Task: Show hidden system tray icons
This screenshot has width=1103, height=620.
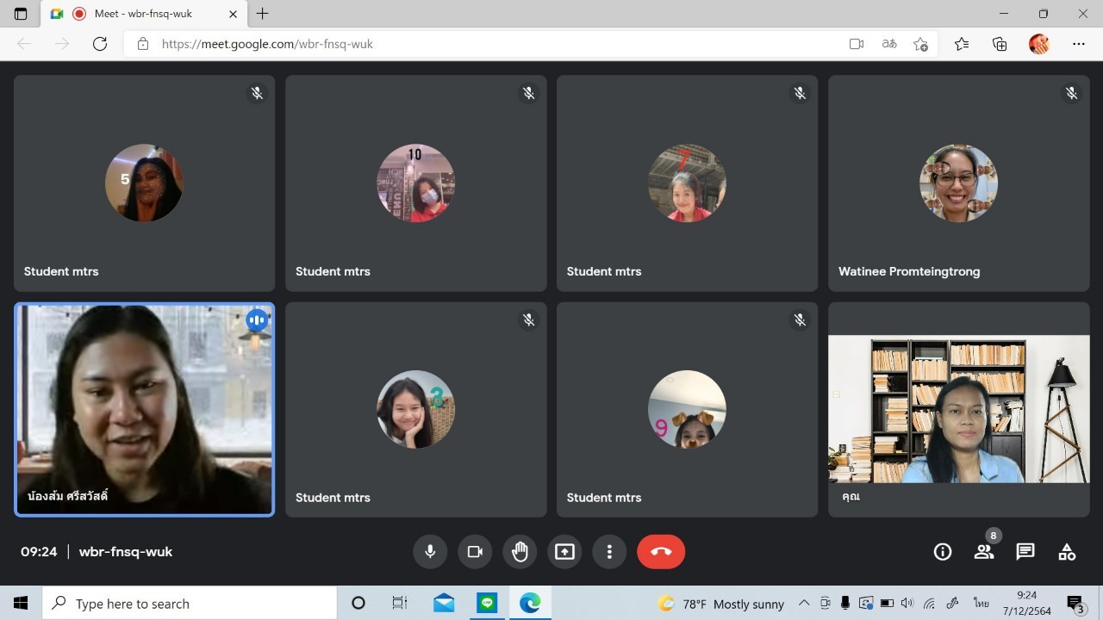Action: [804, 604]
